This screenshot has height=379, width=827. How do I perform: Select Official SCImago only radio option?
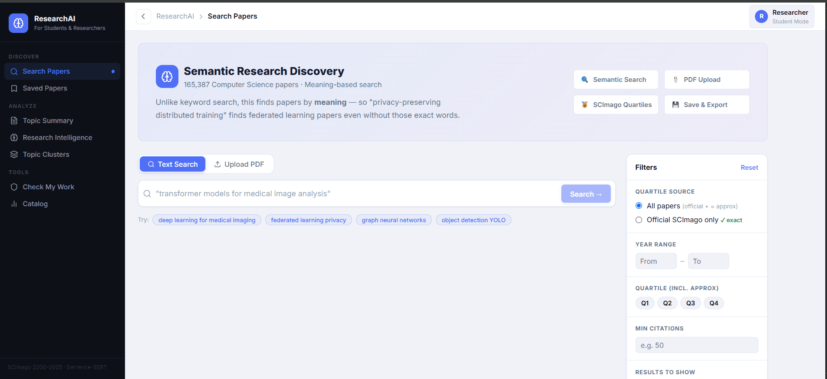click(639, 220)
